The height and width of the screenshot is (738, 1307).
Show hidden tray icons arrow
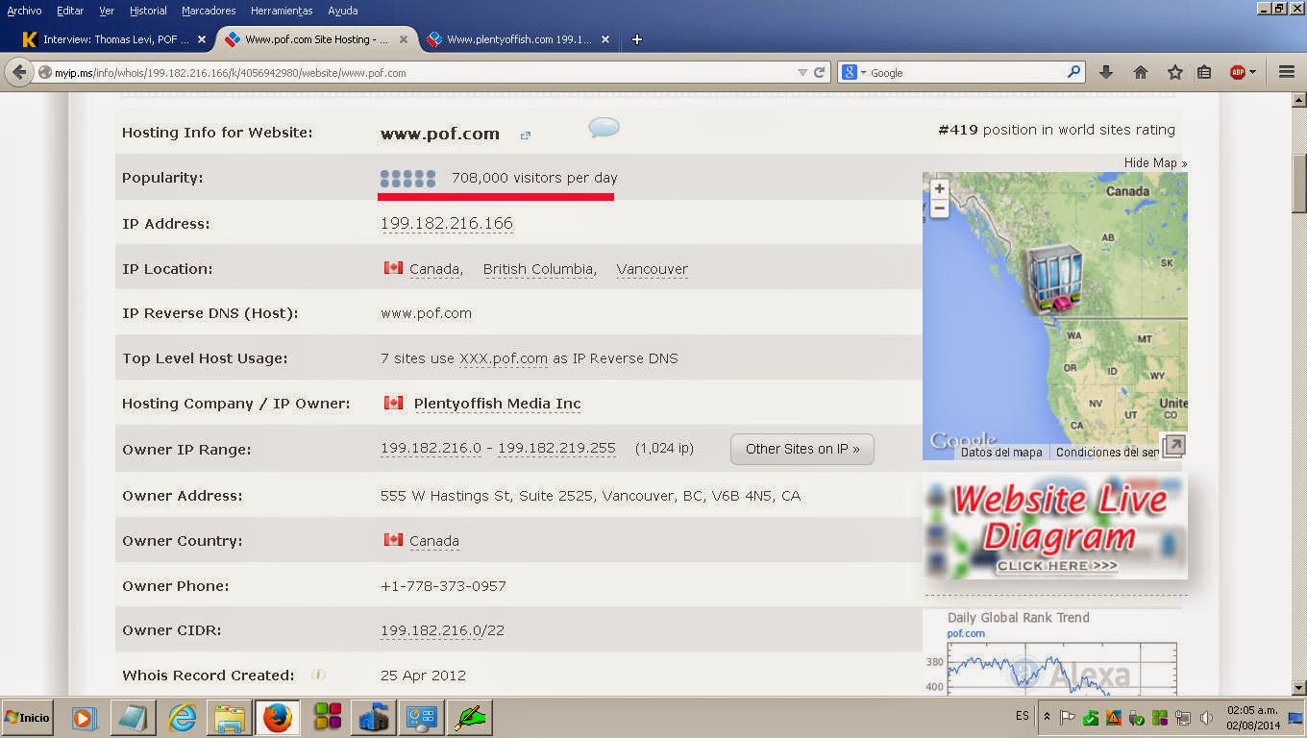[1047, 717]
